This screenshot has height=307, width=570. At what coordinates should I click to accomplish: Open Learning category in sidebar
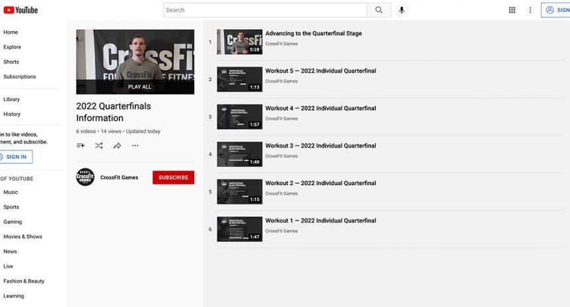point(14,296)
